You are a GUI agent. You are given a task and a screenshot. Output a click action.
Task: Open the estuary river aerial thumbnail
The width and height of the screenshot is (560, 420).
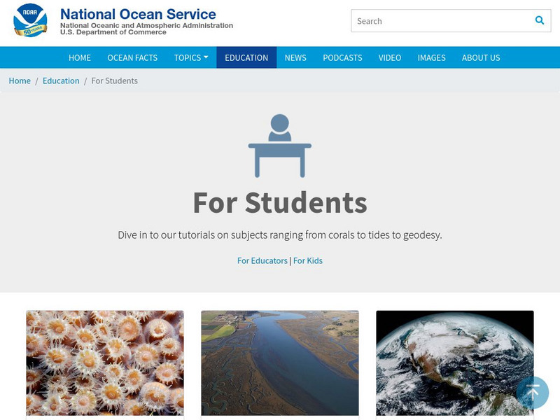click(280, 363)
